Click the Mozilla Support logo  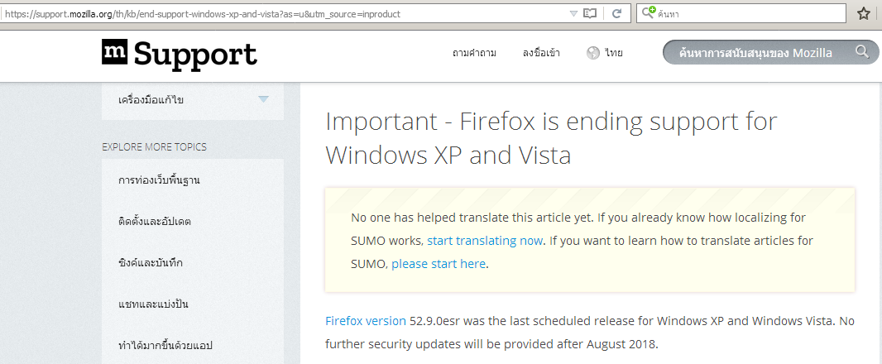[179, 54]
